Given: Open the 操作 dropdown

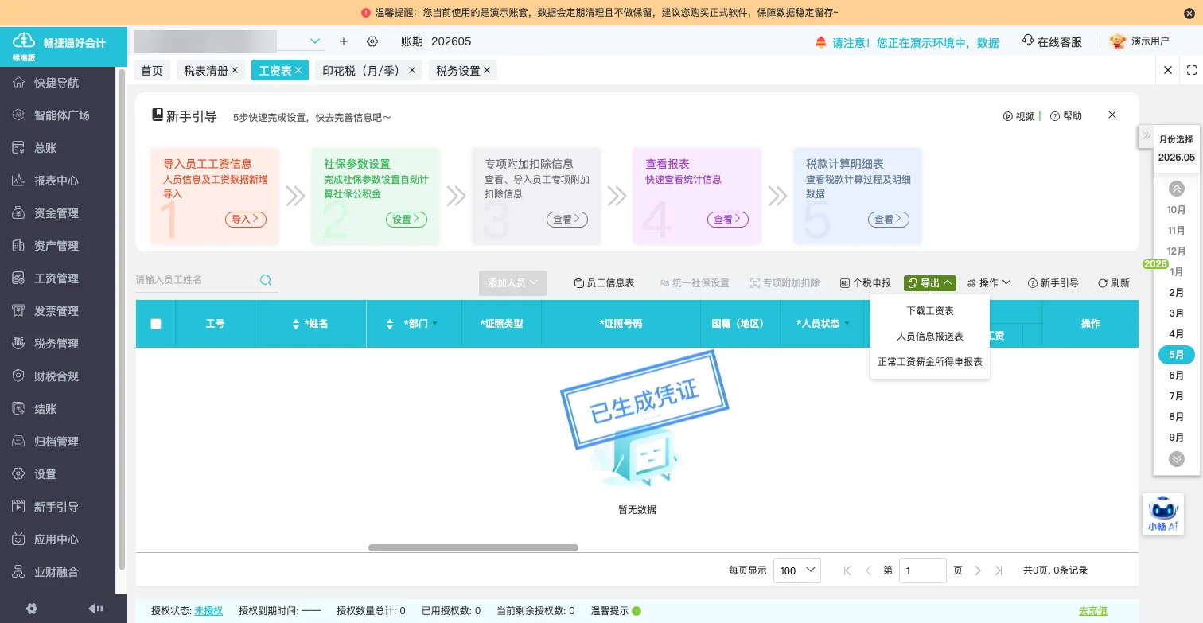Looking at the screenshot, I should pyautogui.click(x=989, y=283).
